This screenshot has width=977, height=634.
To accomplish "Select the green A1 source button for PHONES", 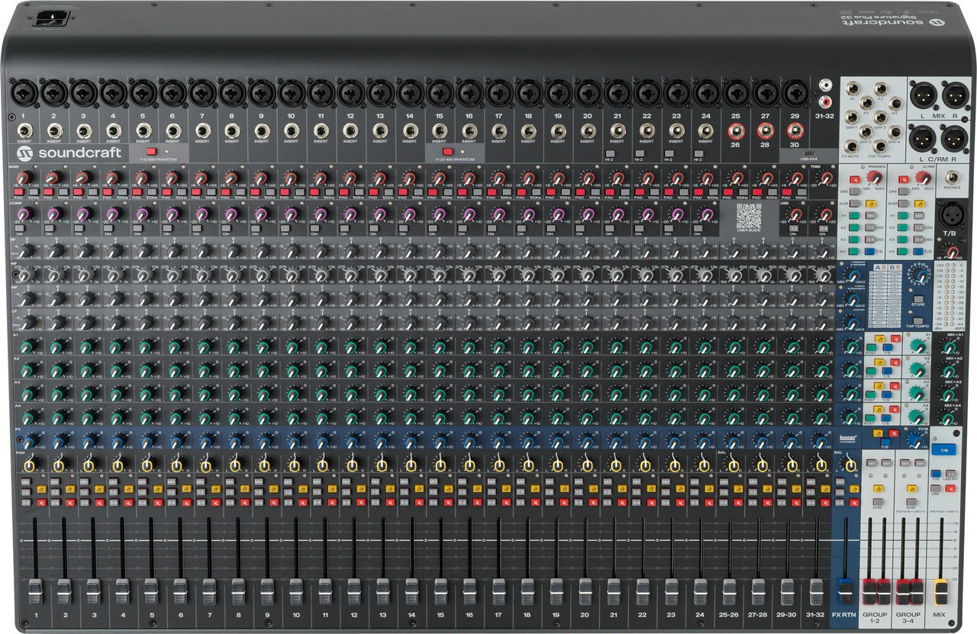I will [x=854, y=215].
